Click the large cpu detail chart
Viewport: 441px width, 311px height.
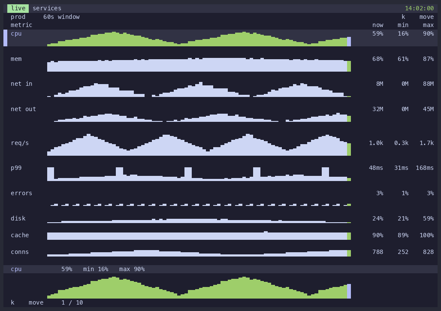point(199,287)
